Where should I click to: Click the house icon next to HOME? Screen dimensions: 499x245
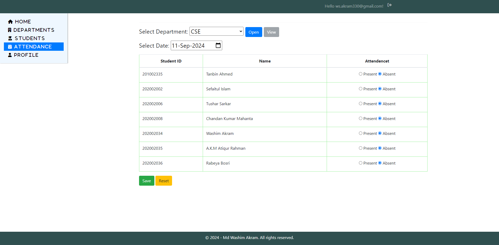tap(10, 22)
